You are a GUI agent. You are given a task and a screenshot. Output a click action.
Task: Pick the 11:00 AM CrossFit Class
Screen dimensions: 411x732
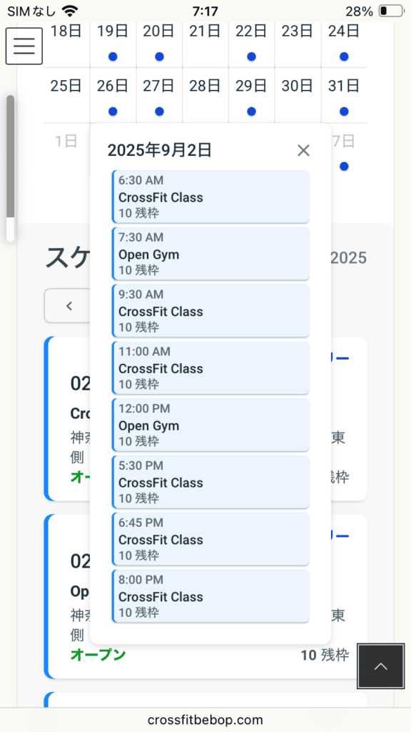point(210,368)
